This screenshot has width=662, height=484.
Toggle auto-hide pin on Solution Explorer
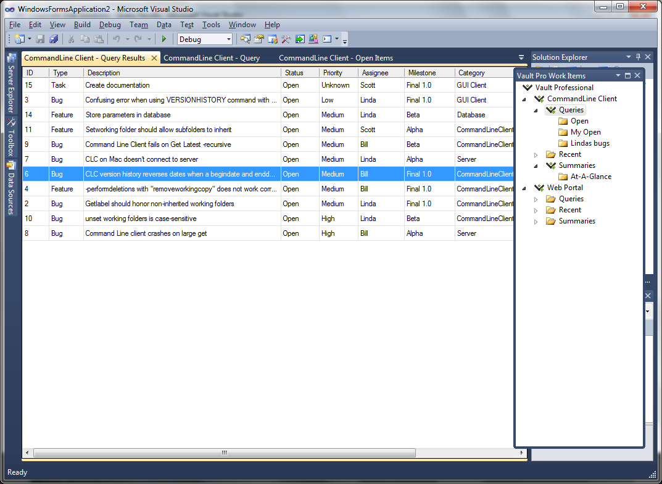click(638, 57)
